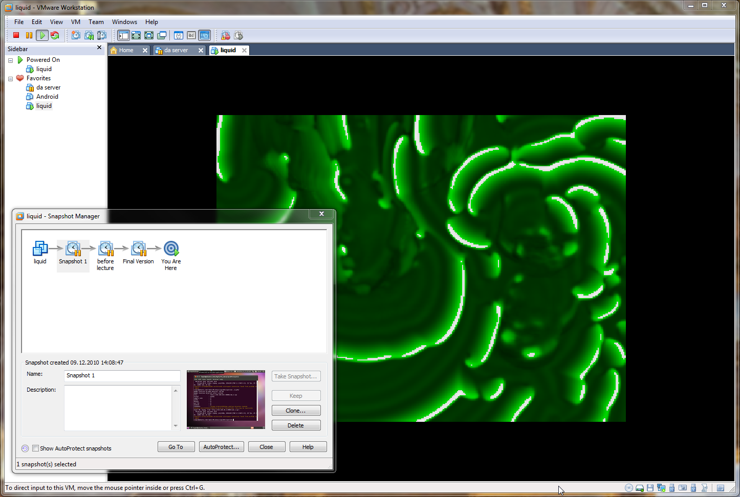This screenshot has height=497, width=740.
Task: Click the Go To button
Action: point(176,447)
